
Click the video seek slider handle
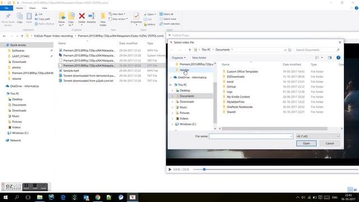pos(204,169)
